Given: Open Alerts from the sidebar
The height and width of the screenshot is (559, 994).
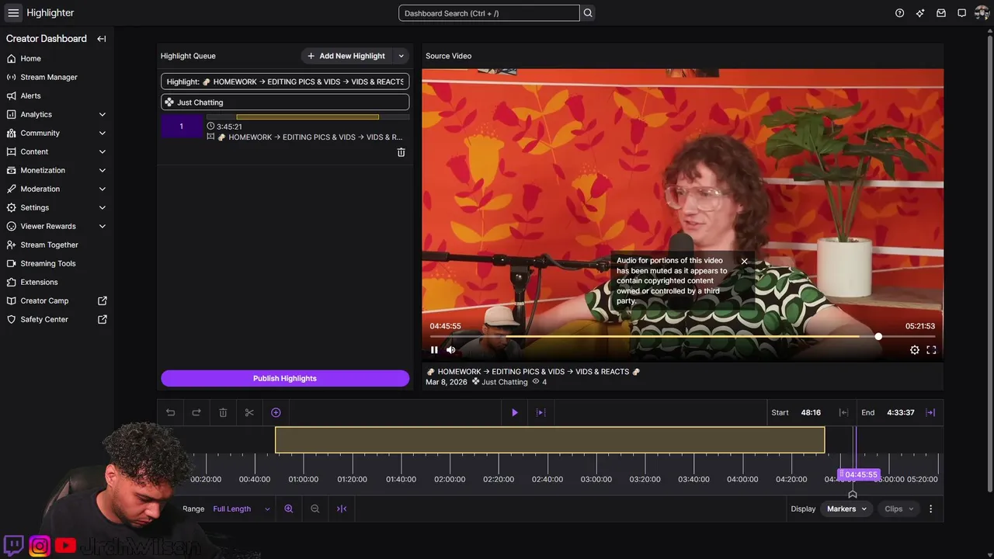Looking at the screenshot, I should [30, 95].
